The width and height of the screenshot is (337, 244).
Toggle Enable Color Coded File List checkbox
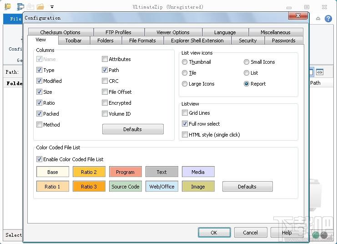pos(39,159)
